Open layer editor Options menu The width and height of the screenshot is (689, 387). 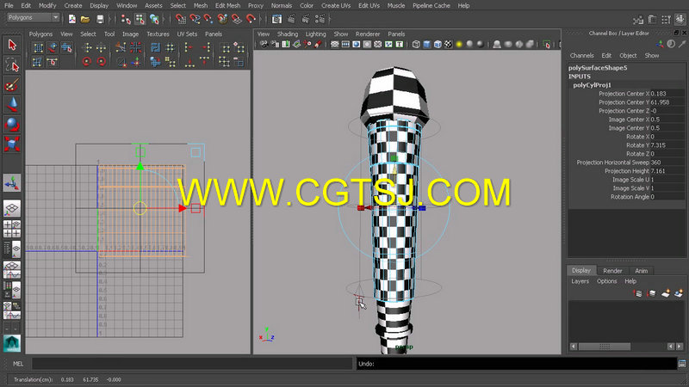click(x=606, y=281)
